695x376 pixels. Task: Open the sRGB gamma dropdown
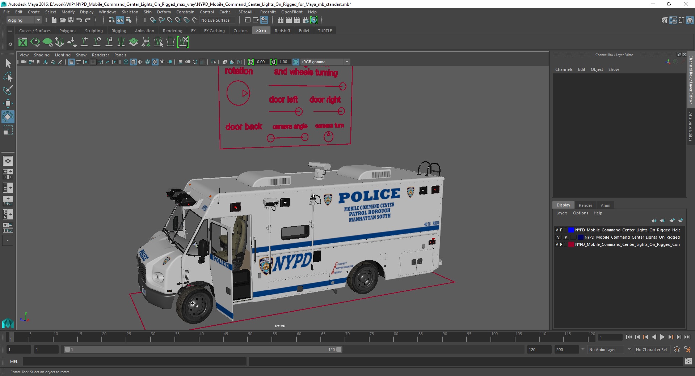click(325, 62)
